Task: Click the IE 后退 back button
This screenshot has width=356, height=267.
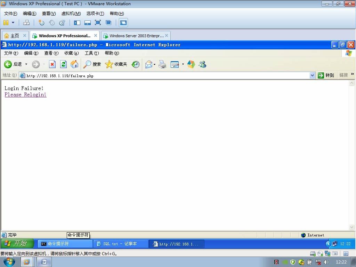Action: [13, 64]
